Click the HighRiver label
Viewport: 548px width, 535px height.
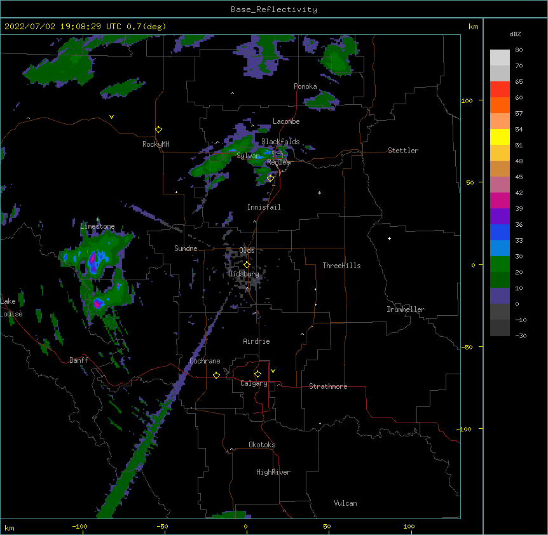[x=273, y=472]
